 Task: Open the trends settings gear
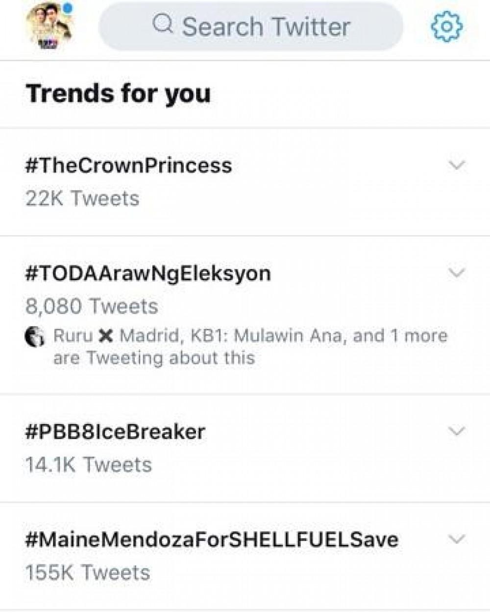coord(446,26)
